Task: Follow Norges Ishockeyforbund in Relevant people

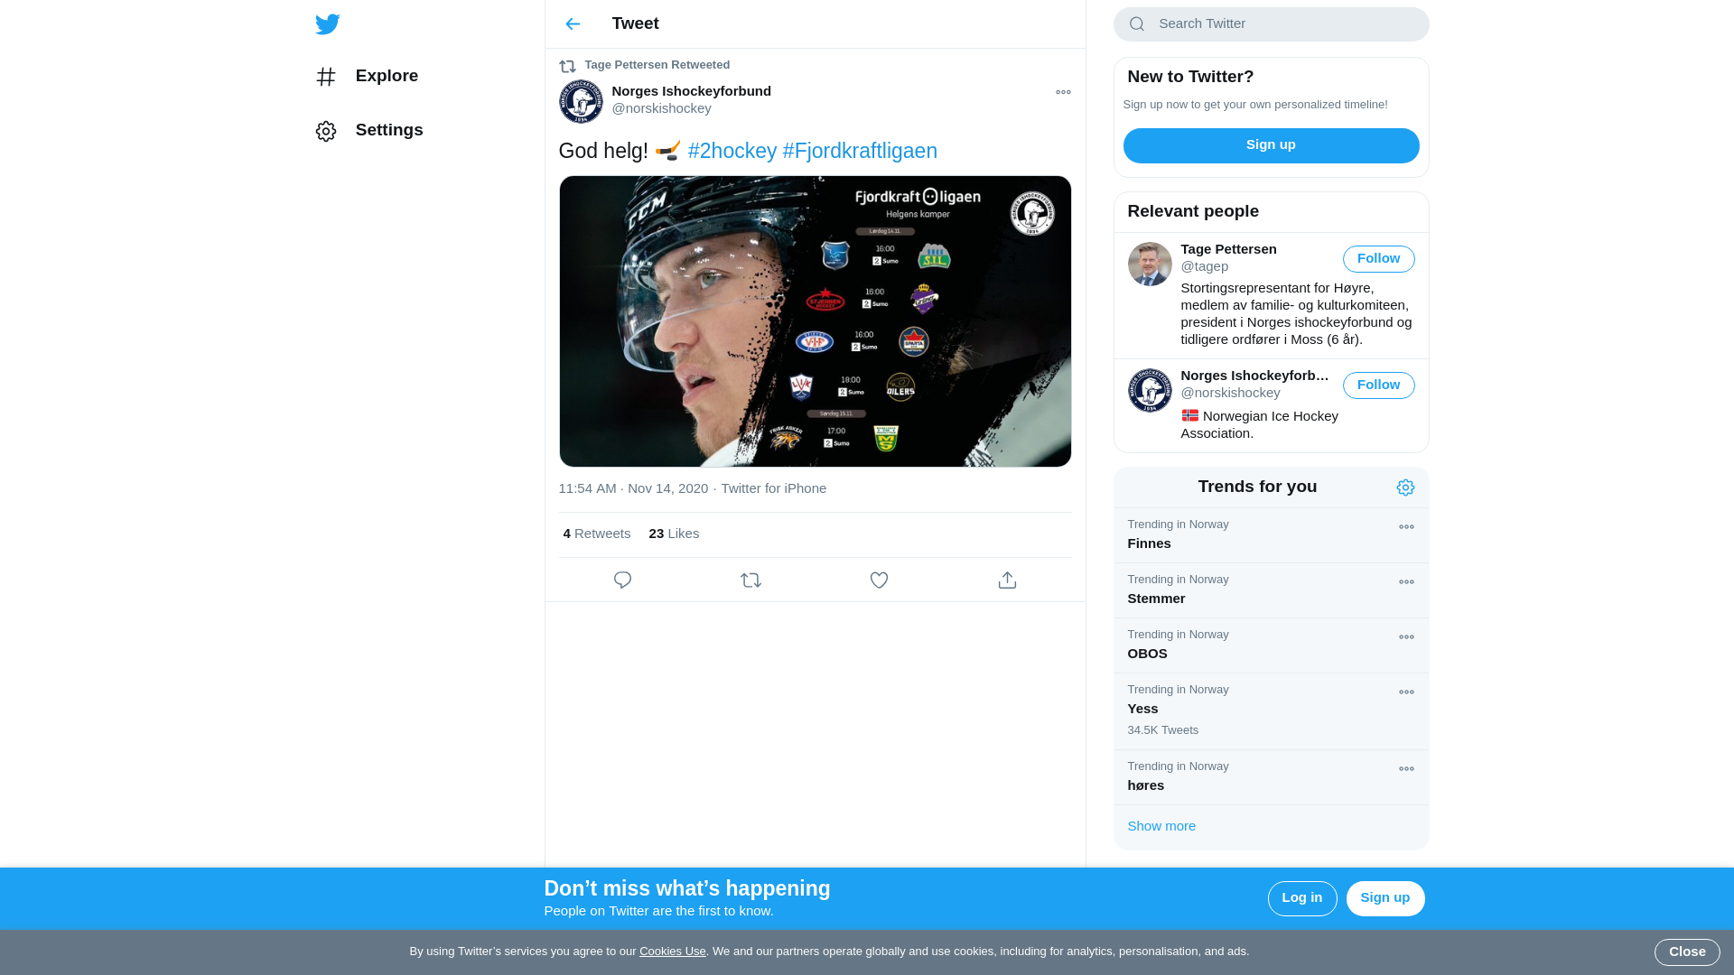Action: pos(1378,385)
